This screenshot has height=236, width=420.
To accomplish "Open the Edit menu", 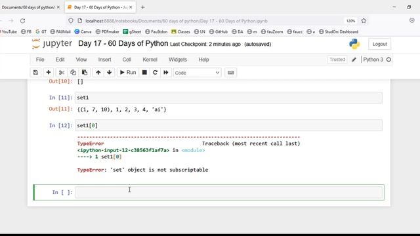I will pyautogui.click(x=60, y=60).
